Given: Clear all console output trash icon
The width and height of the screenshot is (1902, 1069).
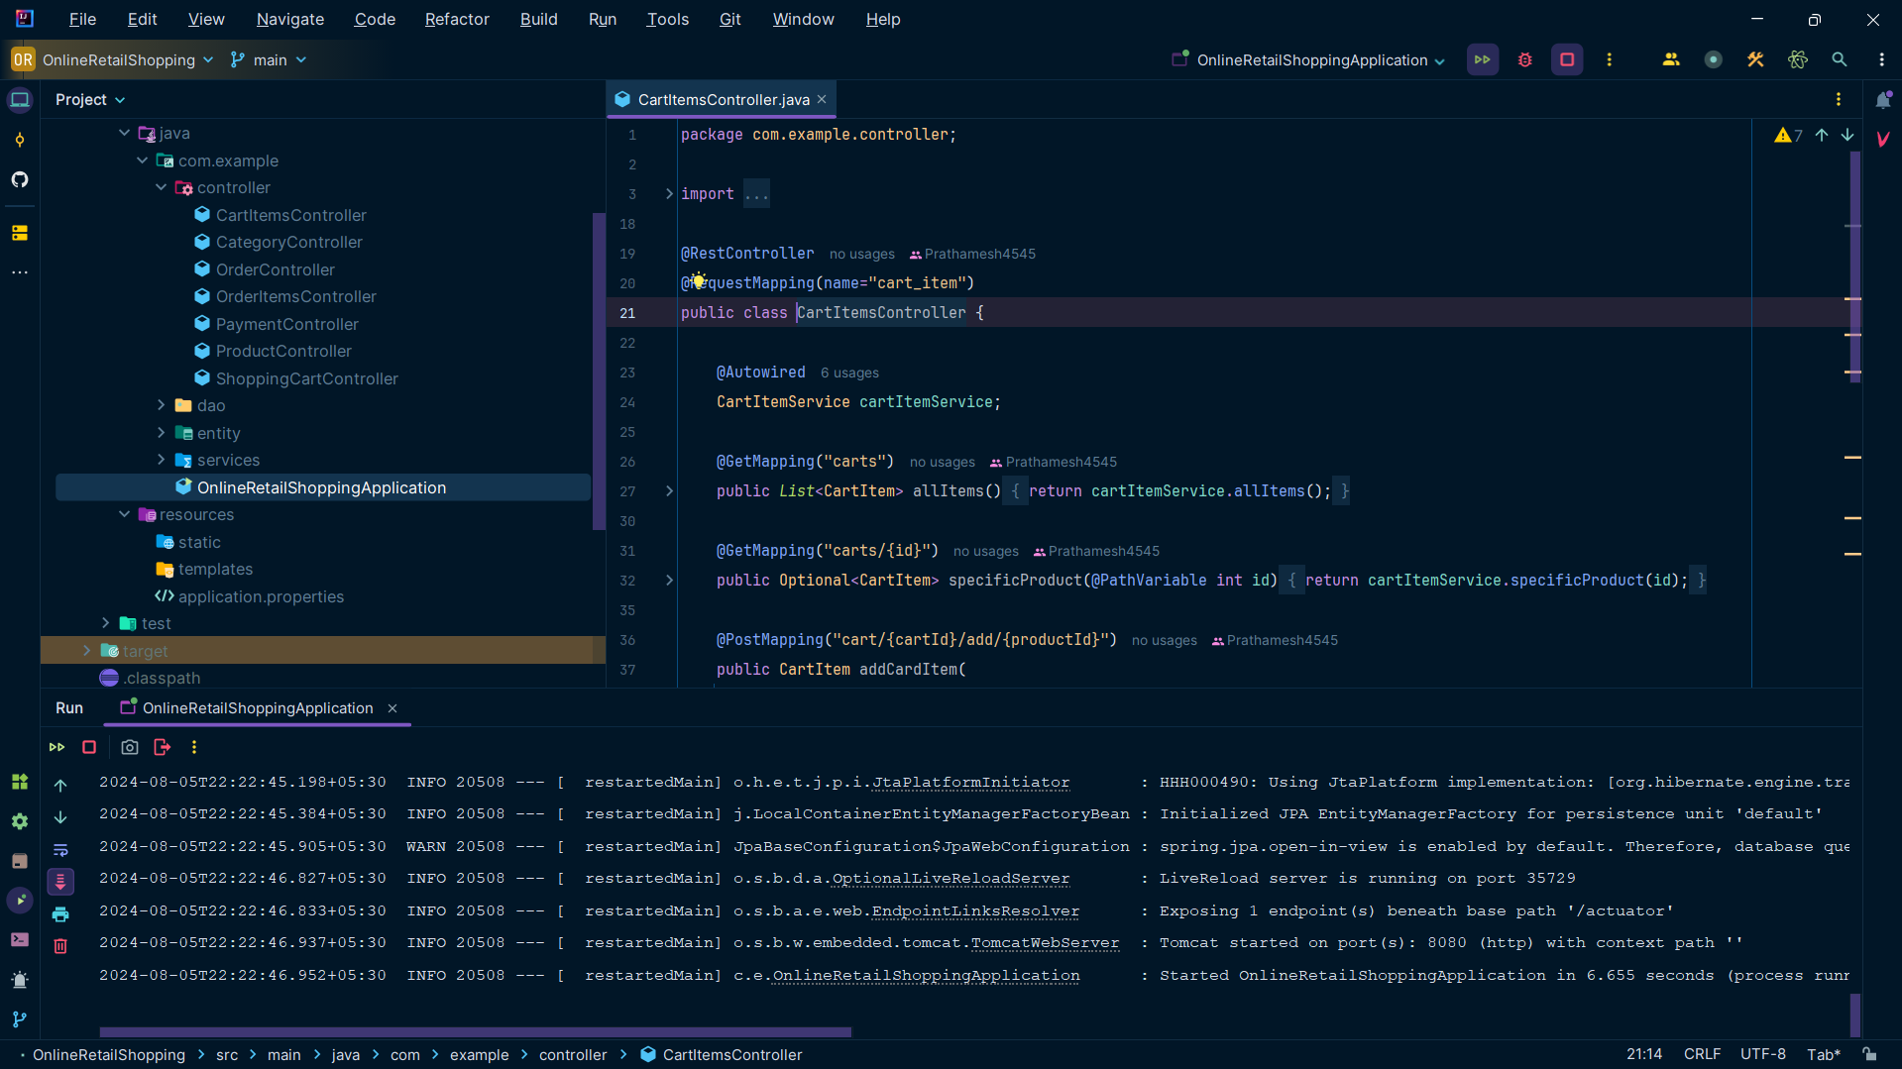Looking at the screenshot, I should tap(60, 946).
